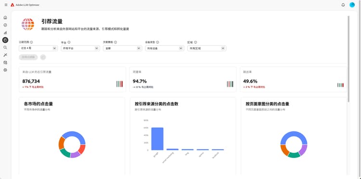Open the settings gear sidebar icon
This screenshot has height=179, width=361.
(x=5, y=70)
